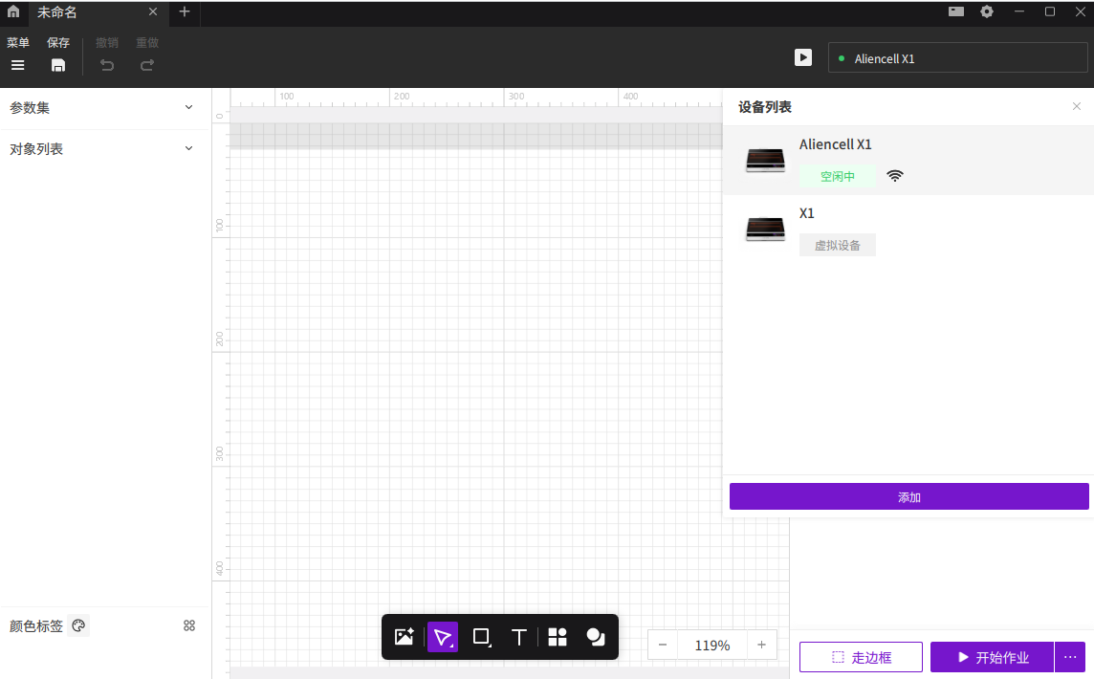Expand the 参数集 panel
Viewport: 1094px width, 679px height.
(x=188, y=107)
